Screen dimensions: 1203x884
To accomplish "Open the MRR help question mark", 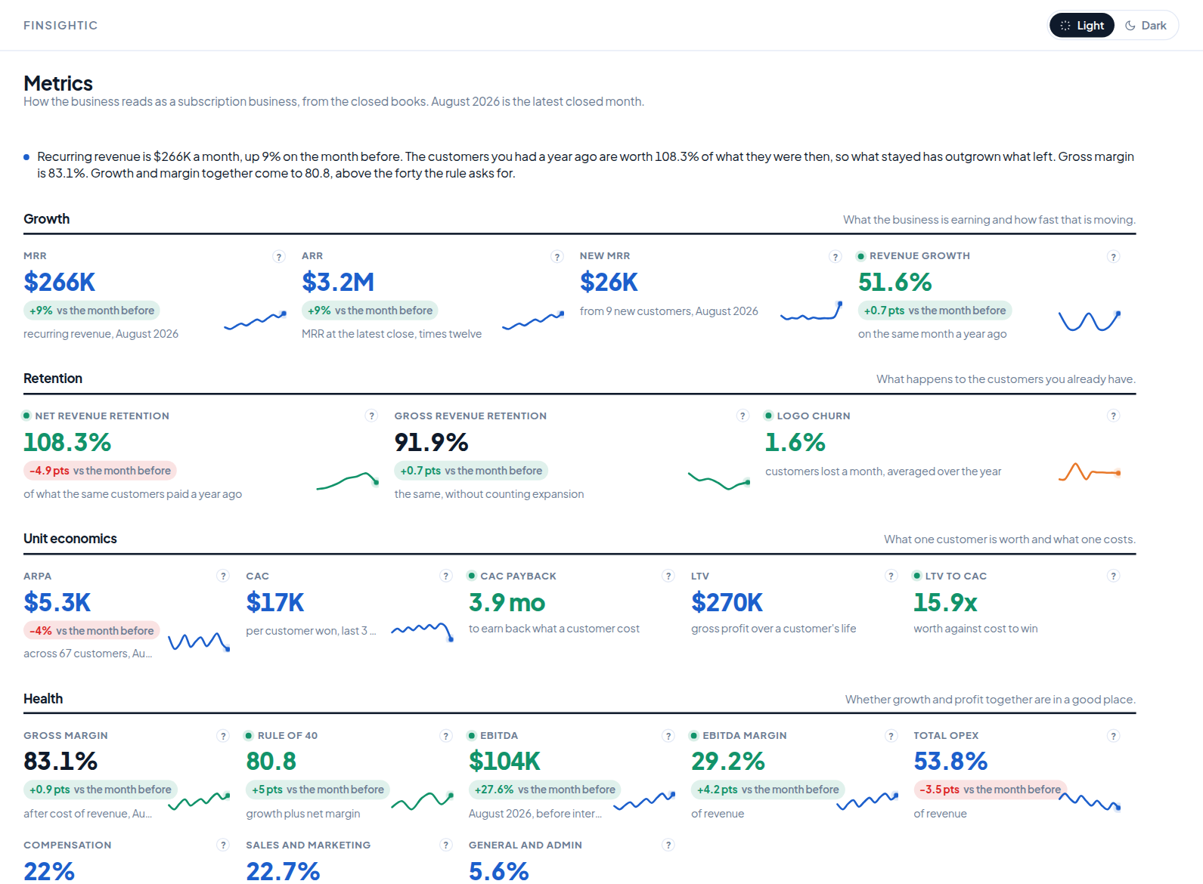I will click(x=279, y=257).
